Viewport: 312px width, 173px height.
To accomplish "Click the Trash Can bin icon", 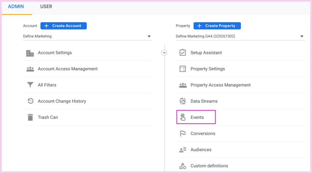I will coord(30,117).
